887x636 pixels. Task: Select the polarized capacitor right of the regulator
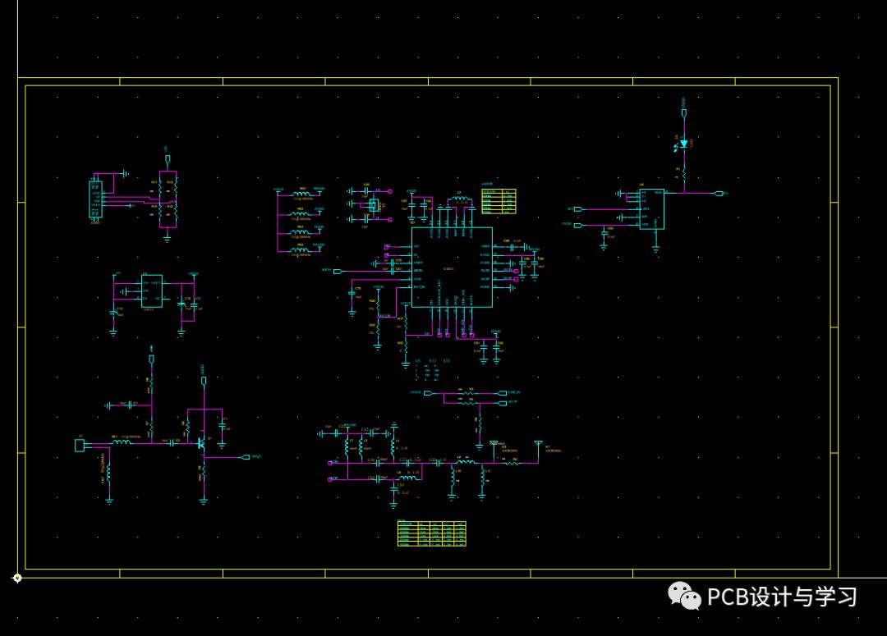click(x=181, y=304)
